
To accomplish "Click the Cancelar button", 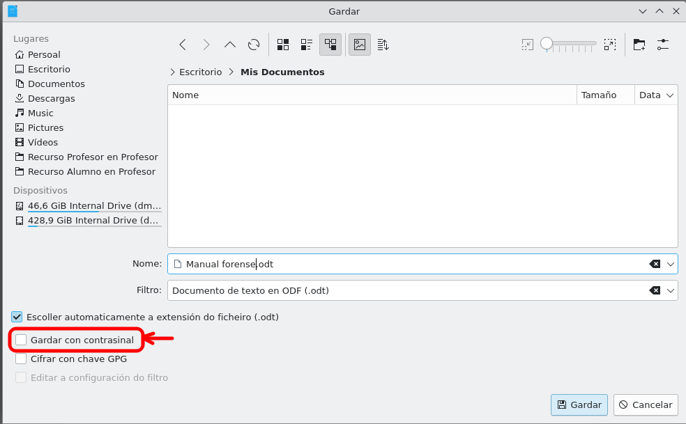I will click(x=646, y=405).
